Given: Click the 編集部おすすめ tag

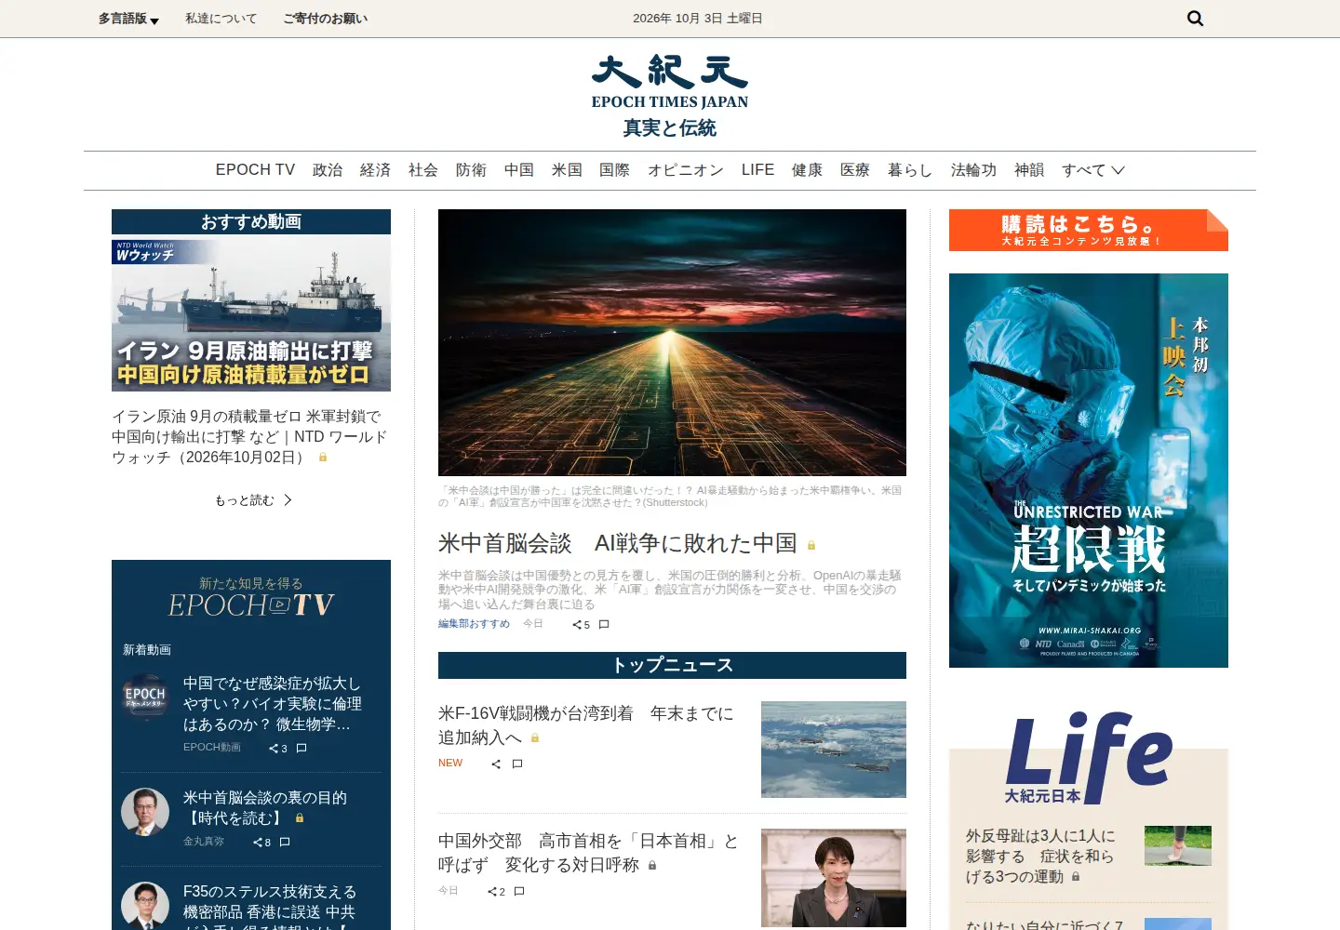Looking at the screenshot, I should (x=474, y=624).
